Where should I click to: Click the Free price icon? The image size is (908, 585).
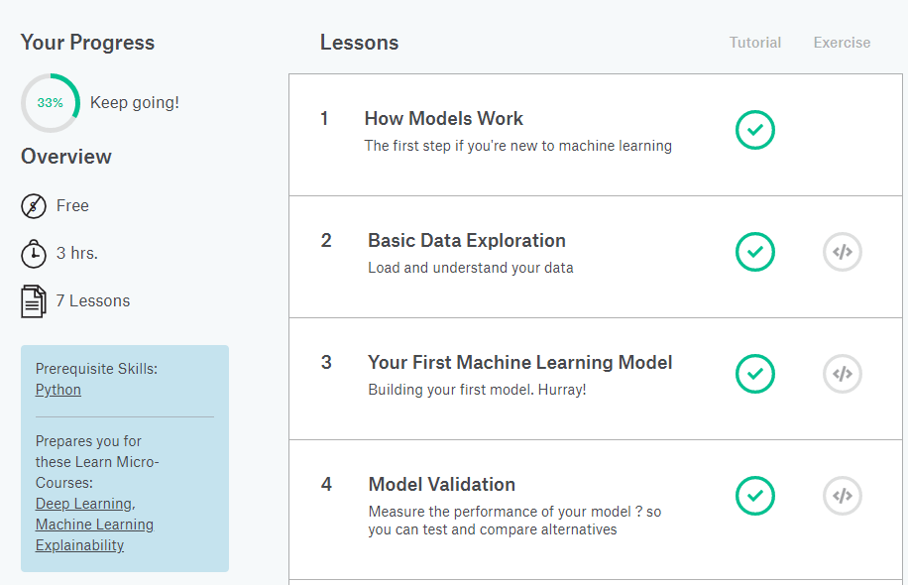tap(33, 206)
